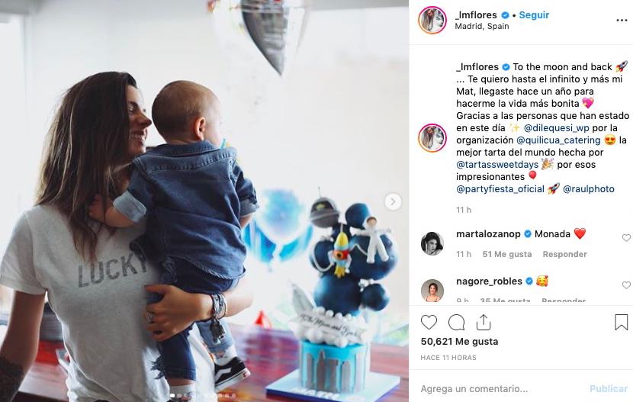
Task: Open martalozanop's avatar
Action: [432, 243]
